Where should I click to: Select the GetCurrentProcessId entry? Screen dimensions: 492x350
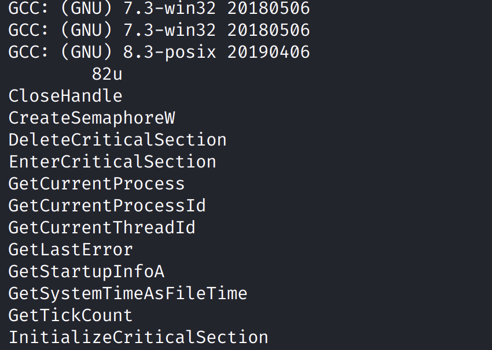107,206
